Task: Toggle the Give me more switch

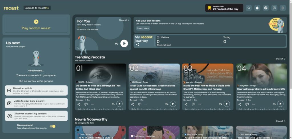Action: [x=53, y=126]
